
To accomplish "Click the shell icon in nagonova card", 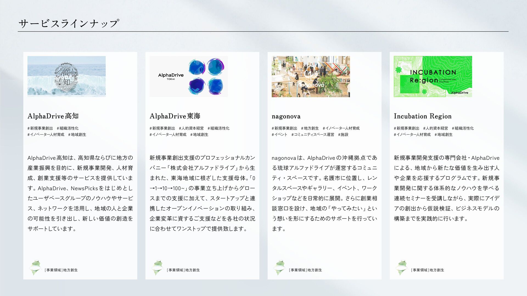I will pos(279,268).
